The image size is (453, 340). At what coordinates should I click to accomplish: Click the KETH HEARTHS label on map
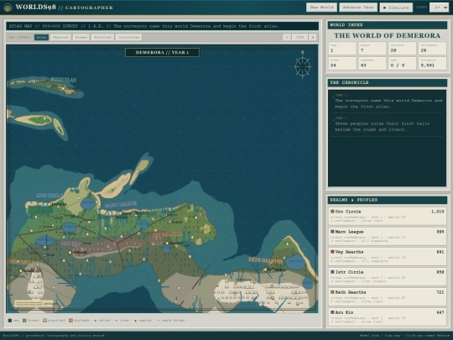tap(265, 260)
